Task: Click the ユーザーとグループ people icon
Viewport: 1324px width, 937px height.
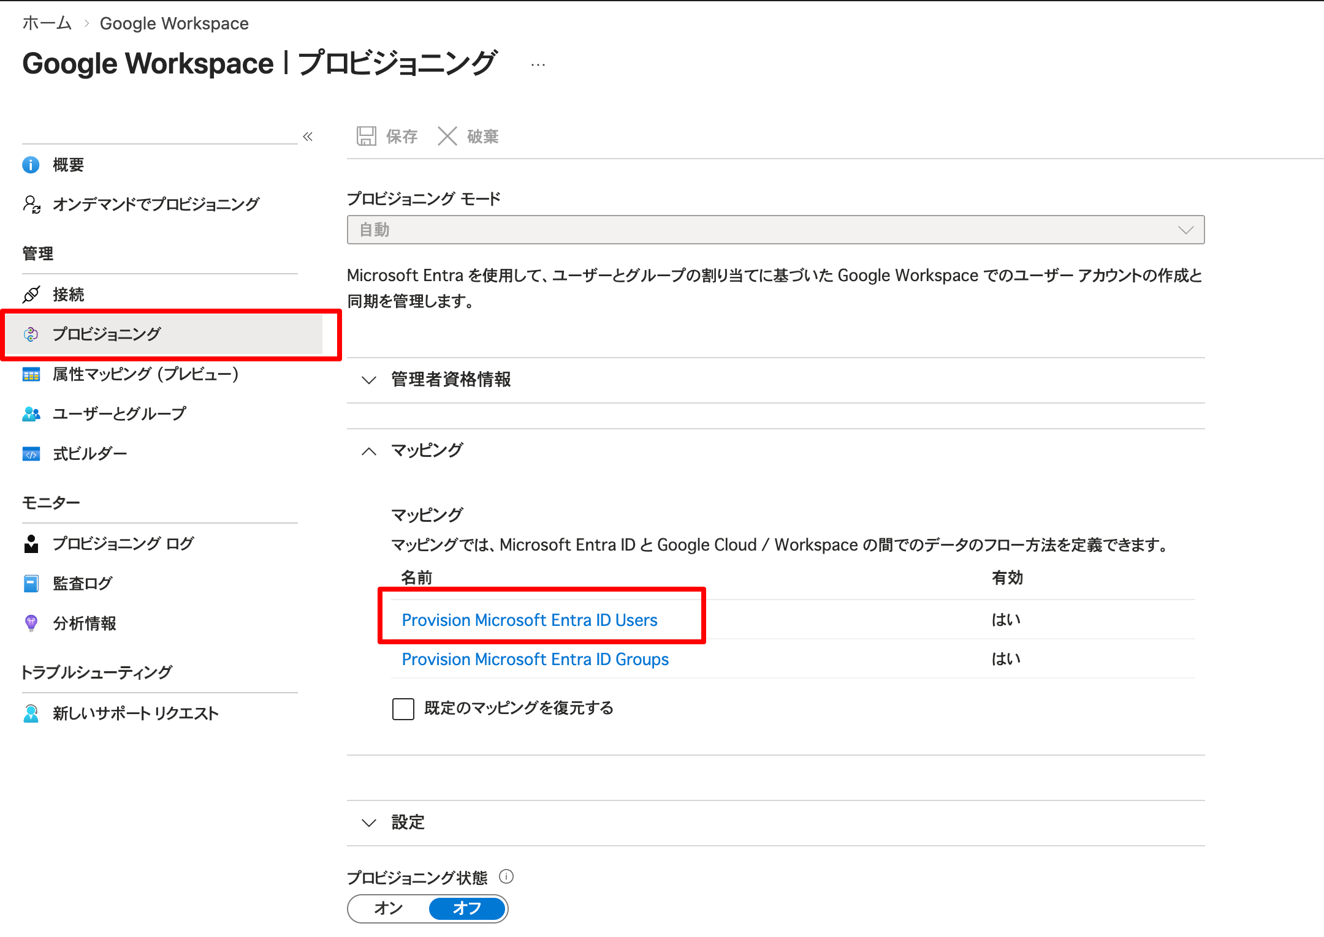Action: [31, 414]
